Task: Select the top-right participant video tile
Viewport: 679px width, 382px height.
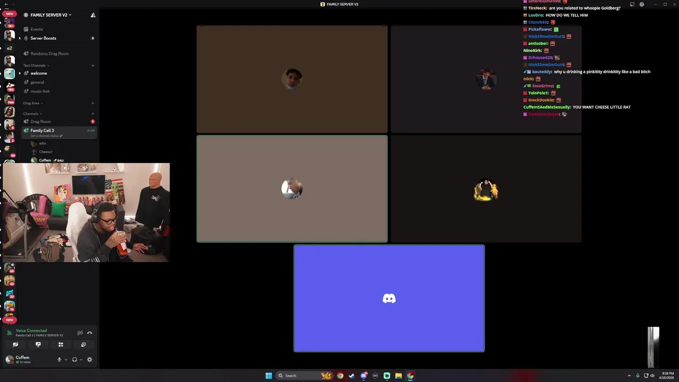Action: click(486, 79)
